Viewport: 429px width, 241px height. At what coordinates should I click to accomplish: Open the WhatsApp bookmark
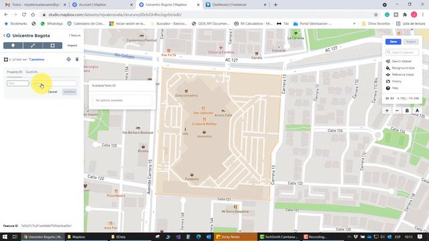[x=52, y=24]
